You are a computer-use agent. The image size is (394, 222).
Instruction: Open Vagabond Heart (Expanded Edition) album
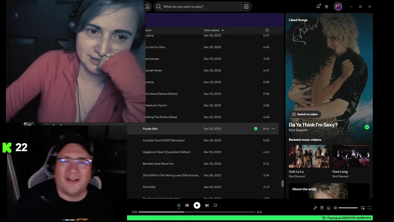click(x=167, y=152)
